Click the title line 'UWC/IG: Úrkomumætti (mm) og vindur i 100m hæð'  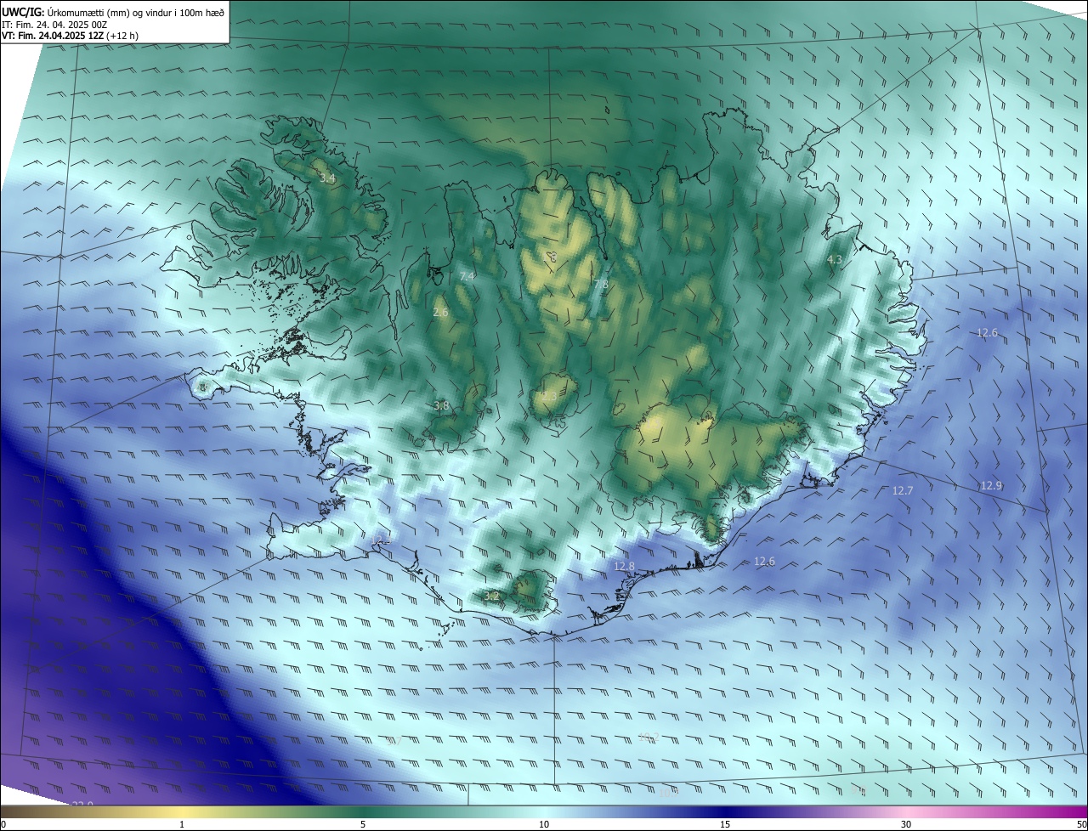(x=113, y=12)
